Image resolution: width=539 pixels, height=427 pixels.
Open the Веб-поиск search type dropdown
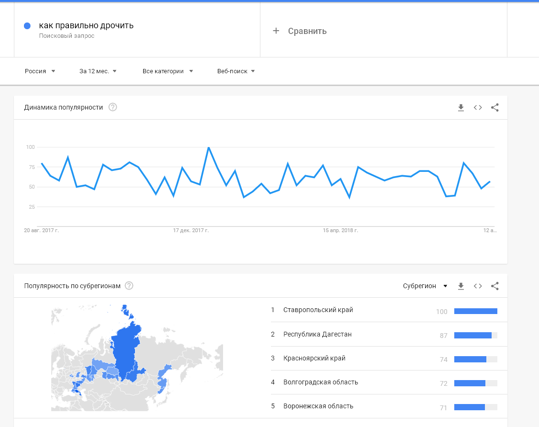pos(236,71)
